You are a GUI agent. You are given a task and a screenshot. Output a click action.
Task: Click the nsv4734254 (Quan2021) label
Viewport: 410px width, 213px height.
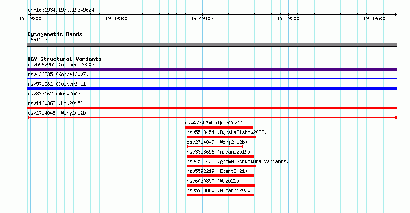[x=214, y=123]
